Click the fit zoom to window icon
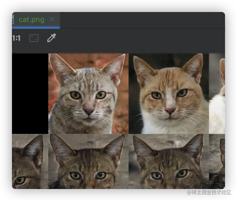This screenshot has height=201, width=237. point(34,38)
